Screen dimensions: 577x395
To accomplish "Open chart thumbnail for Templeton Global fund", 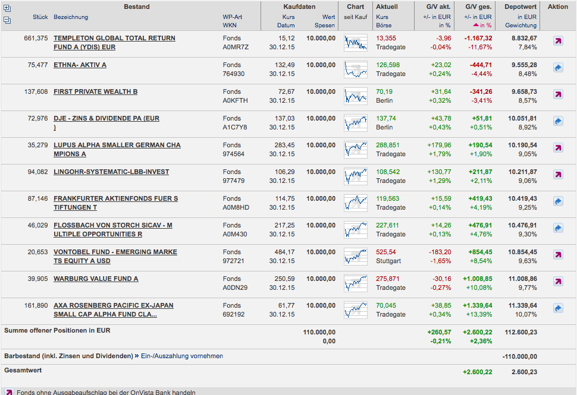I will pos(356,43).
